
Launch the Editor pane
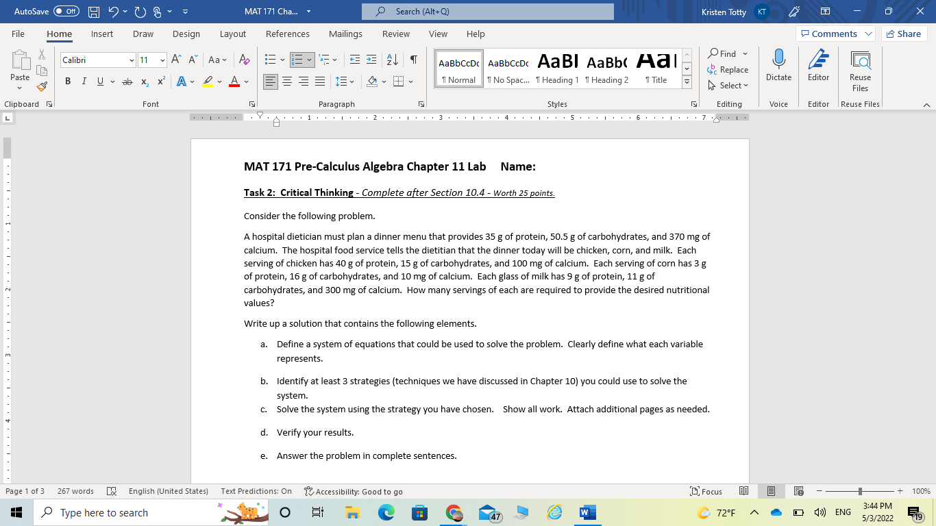818,66
